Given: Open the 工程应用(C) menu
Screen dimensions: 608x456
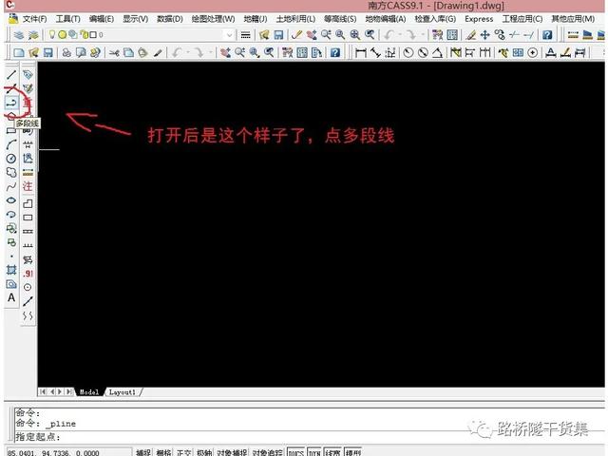Looking at the screenshot, I should [x=522, y=19].
